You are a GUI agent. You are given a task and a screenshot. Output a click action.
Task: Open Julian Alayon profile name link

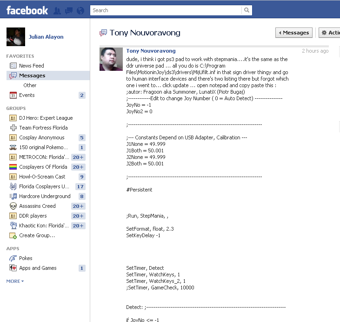(x=46, y=37)
